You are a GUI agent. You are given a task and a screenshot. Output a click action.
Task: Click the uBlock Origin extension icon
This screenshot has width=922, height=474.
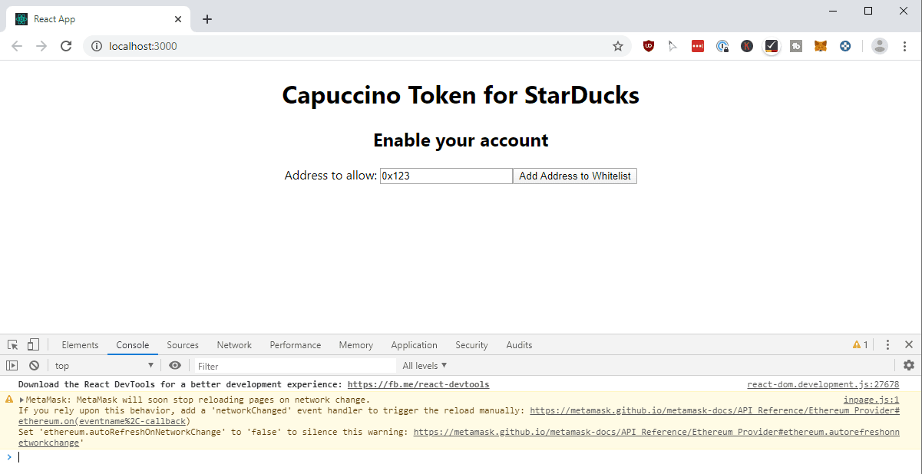[x=649, y=46]
